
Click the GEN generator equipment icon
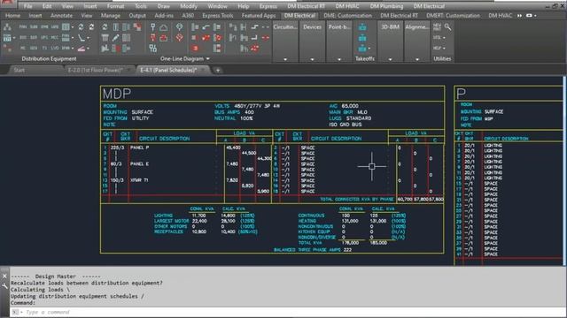coord(34,48)
